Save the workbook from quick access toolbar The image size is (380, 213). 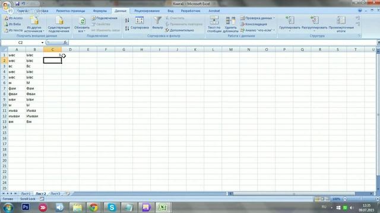17,4
